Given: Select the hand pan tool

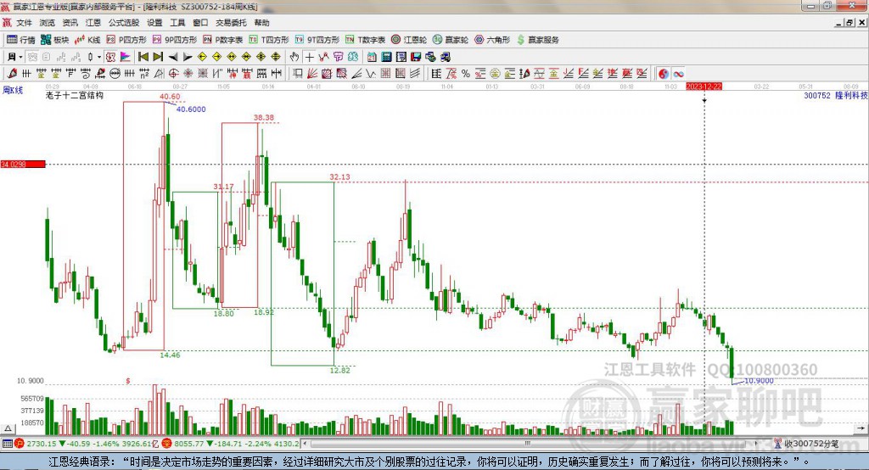Looking at the screenshot, I should 294,57.
